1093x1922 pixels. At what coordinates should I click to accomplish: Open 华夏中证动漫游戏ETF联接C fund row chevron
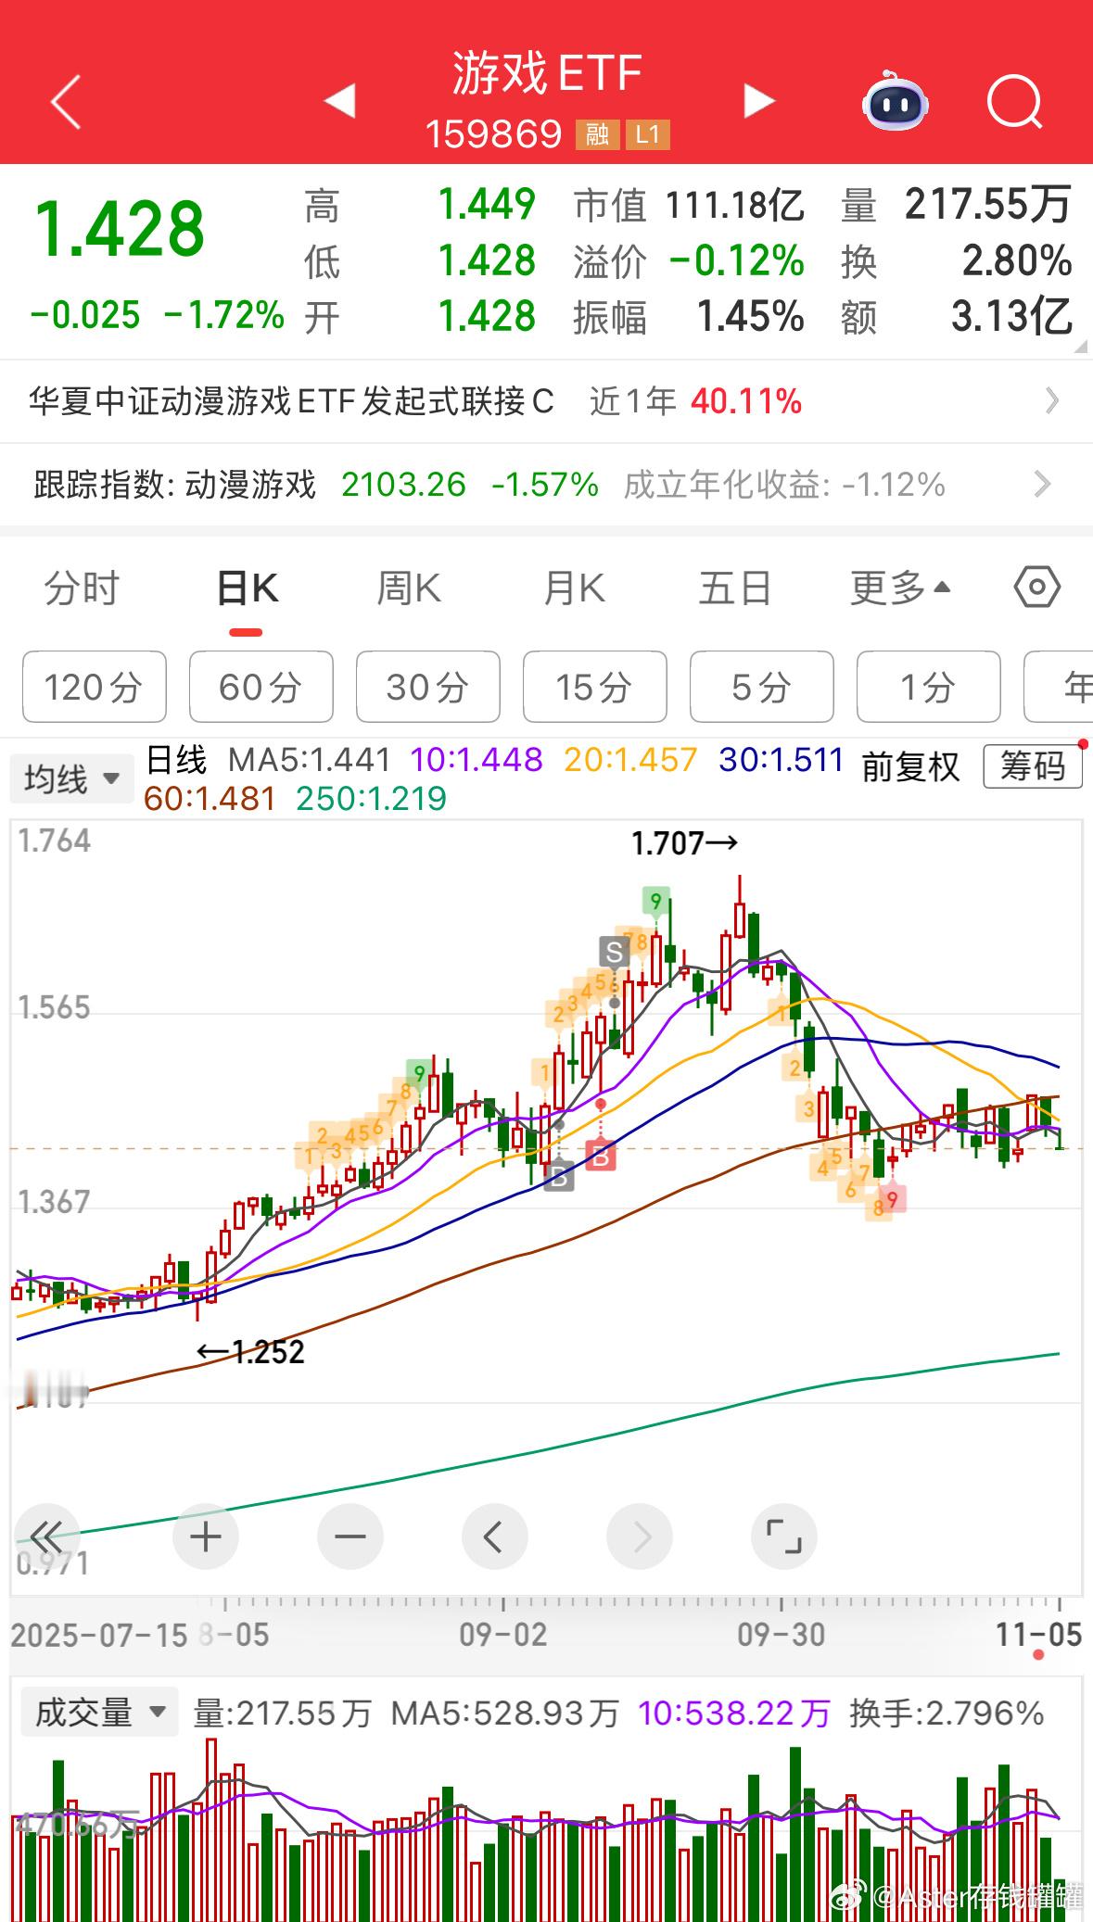pyautogui.click(x=1052, y=401)
